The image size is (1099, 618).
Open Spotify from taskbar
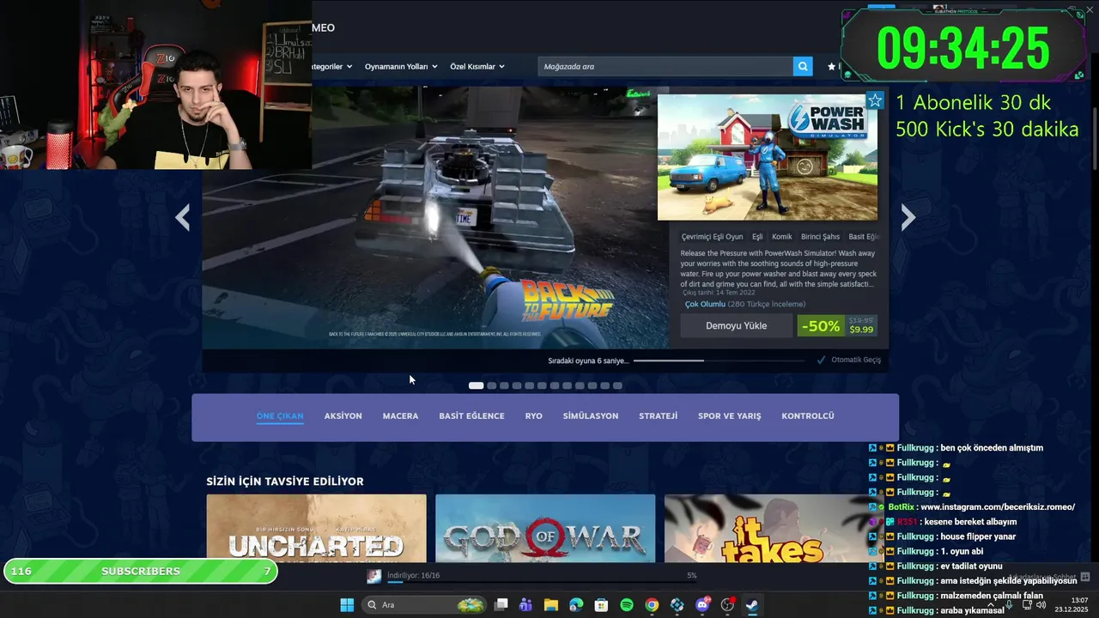[627, 605]
